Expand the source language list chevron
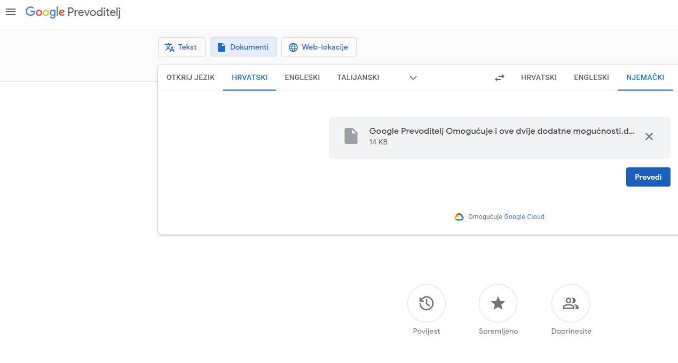The width and height of the screenshot is (678, 363). click(x=413, y=78)
